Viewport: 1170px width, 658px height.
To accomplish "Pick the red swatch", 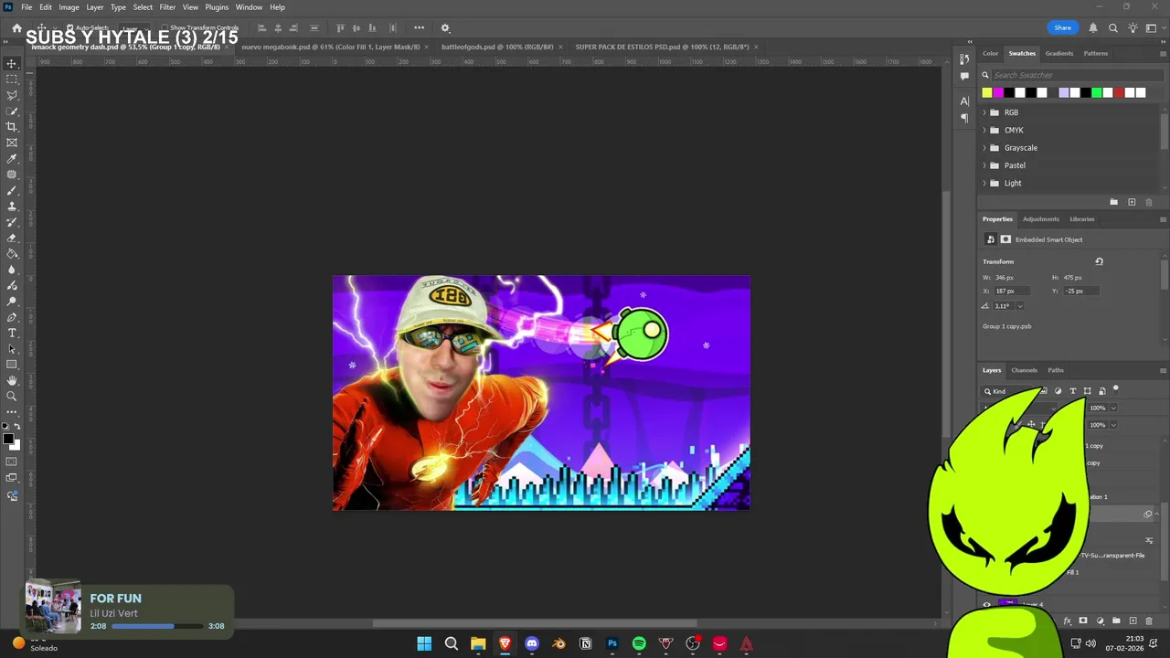I will coord(1119,92).
